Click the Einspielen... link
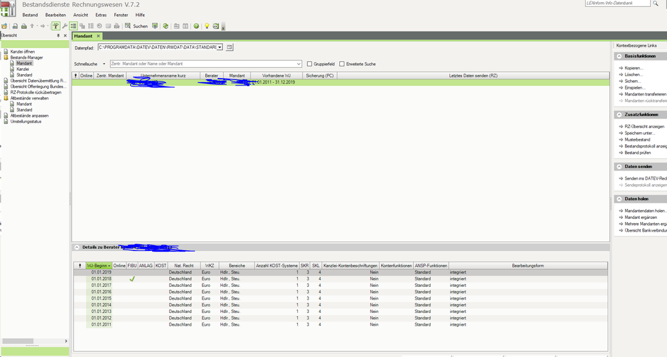The image size is (667, 357). pyautogui.click(x=635, y=87)
